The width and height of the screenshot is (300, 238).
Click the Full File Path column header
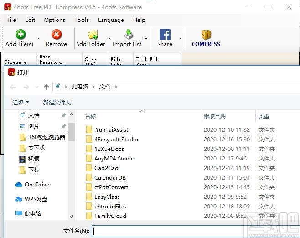(157, 59)
